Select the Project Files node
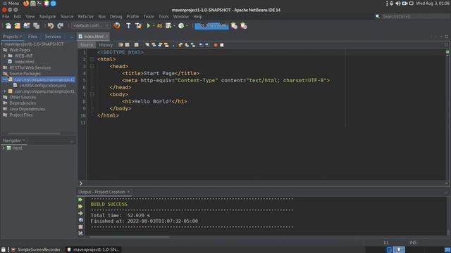This screenshot has width=451, height=253. coord(21,115)
